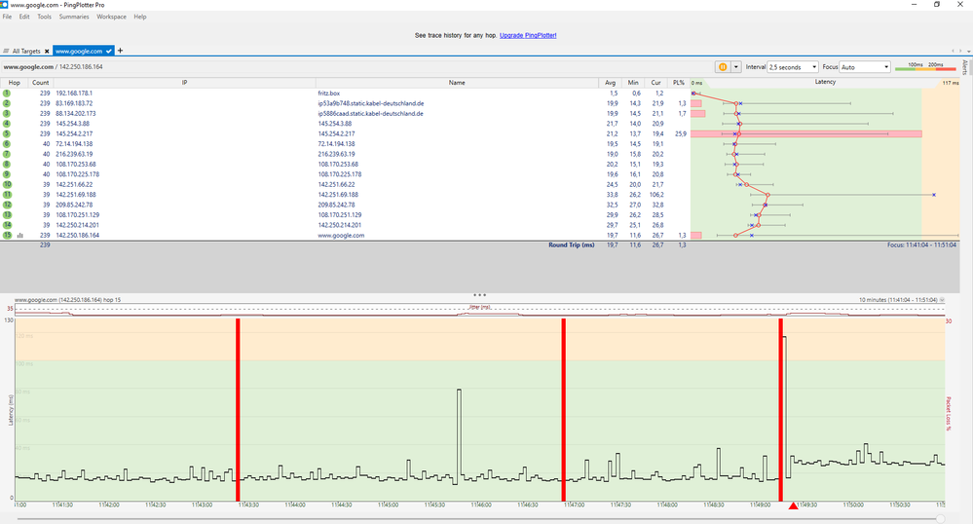Click the three-dot splitter handle above graph

pyautogui.click(x=479, y=295)
